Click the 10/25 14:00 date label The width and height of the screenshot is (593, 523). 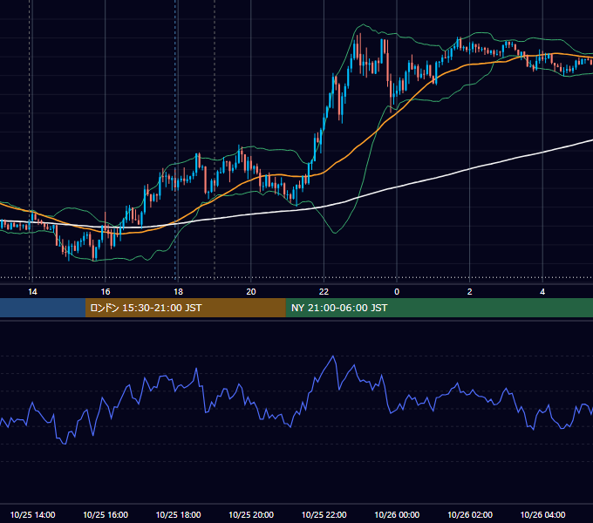coord(32,514)
